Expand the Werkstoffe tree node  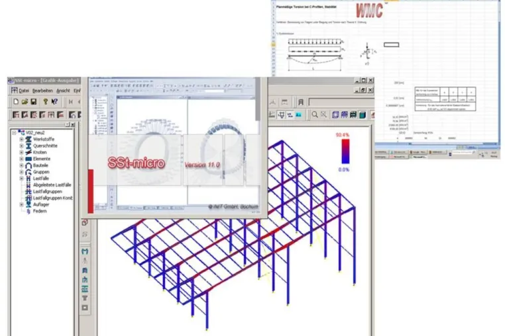21,139
